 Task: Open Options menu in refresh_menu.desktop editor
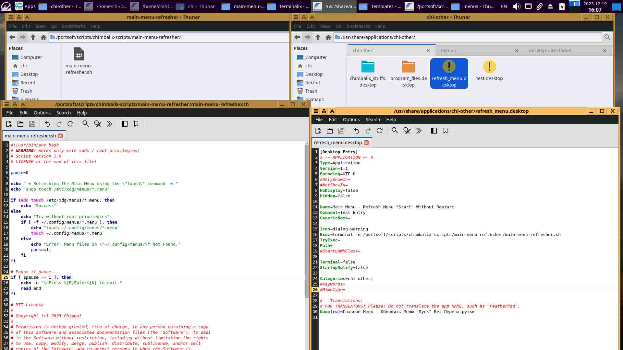pos(351,120)
